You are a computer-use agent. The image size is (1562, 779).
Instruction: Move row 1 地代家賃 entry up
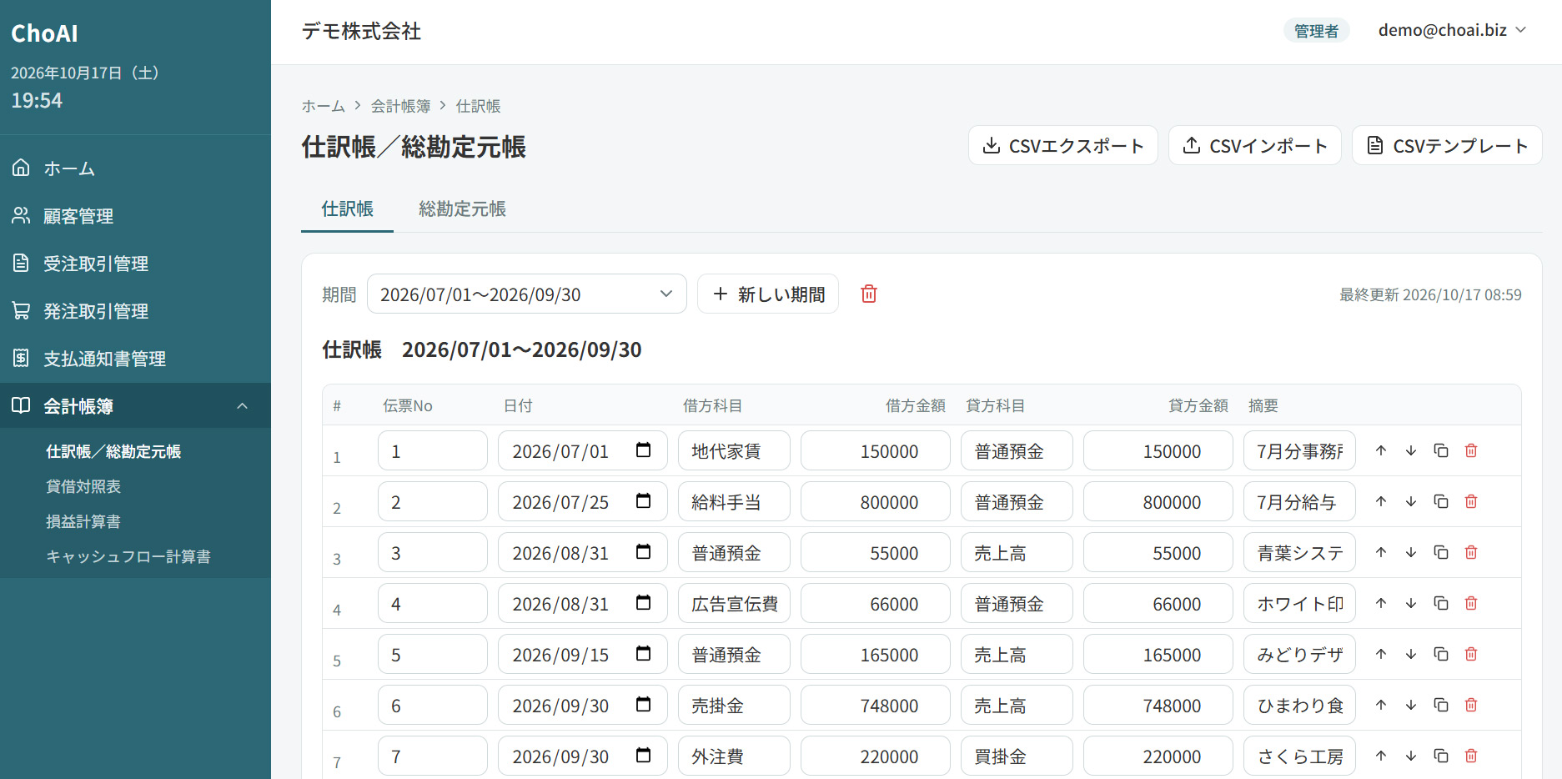point(1381,450)
